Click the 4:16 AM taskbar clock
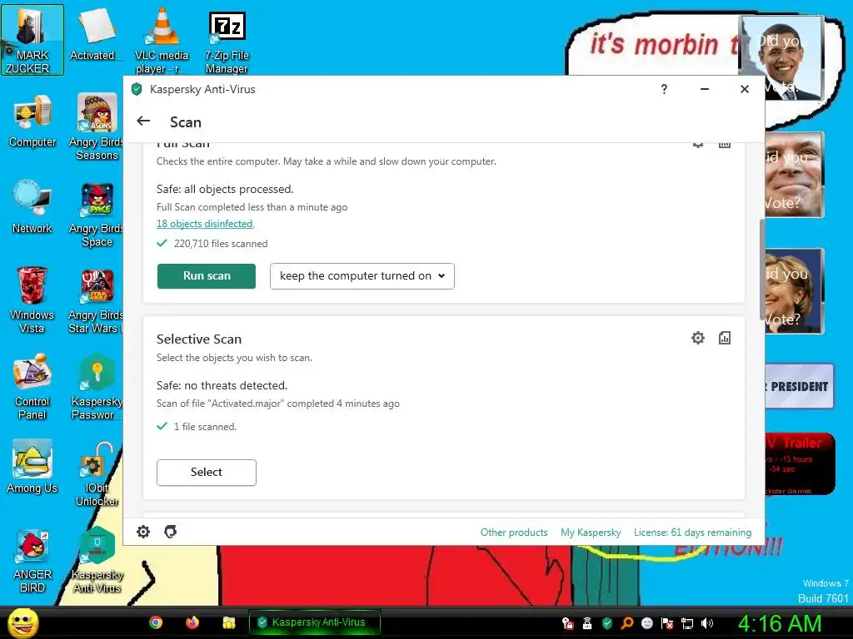Screen dimensions: 853x639 coord(780,623)
